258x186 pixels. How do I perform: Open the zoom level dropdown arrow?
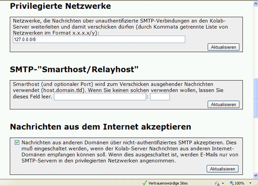(250, 183)
